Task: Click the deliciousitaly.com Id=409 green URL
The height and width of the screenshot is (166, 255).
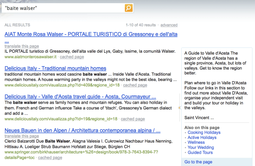Action: tap(62, 85)
